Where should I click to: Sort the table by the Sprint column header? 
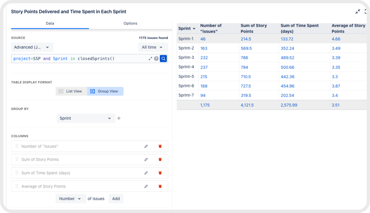tap(187, 28)
